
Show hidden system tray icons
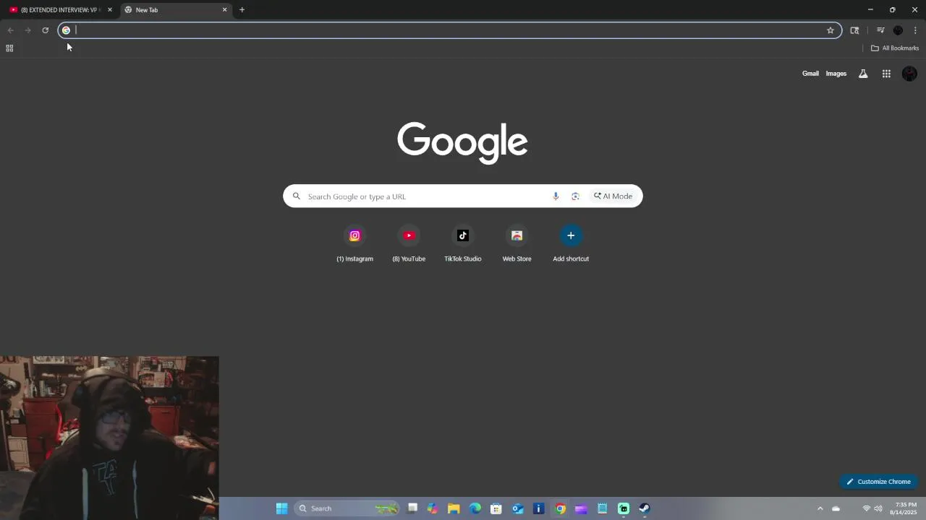coord(820,508)
